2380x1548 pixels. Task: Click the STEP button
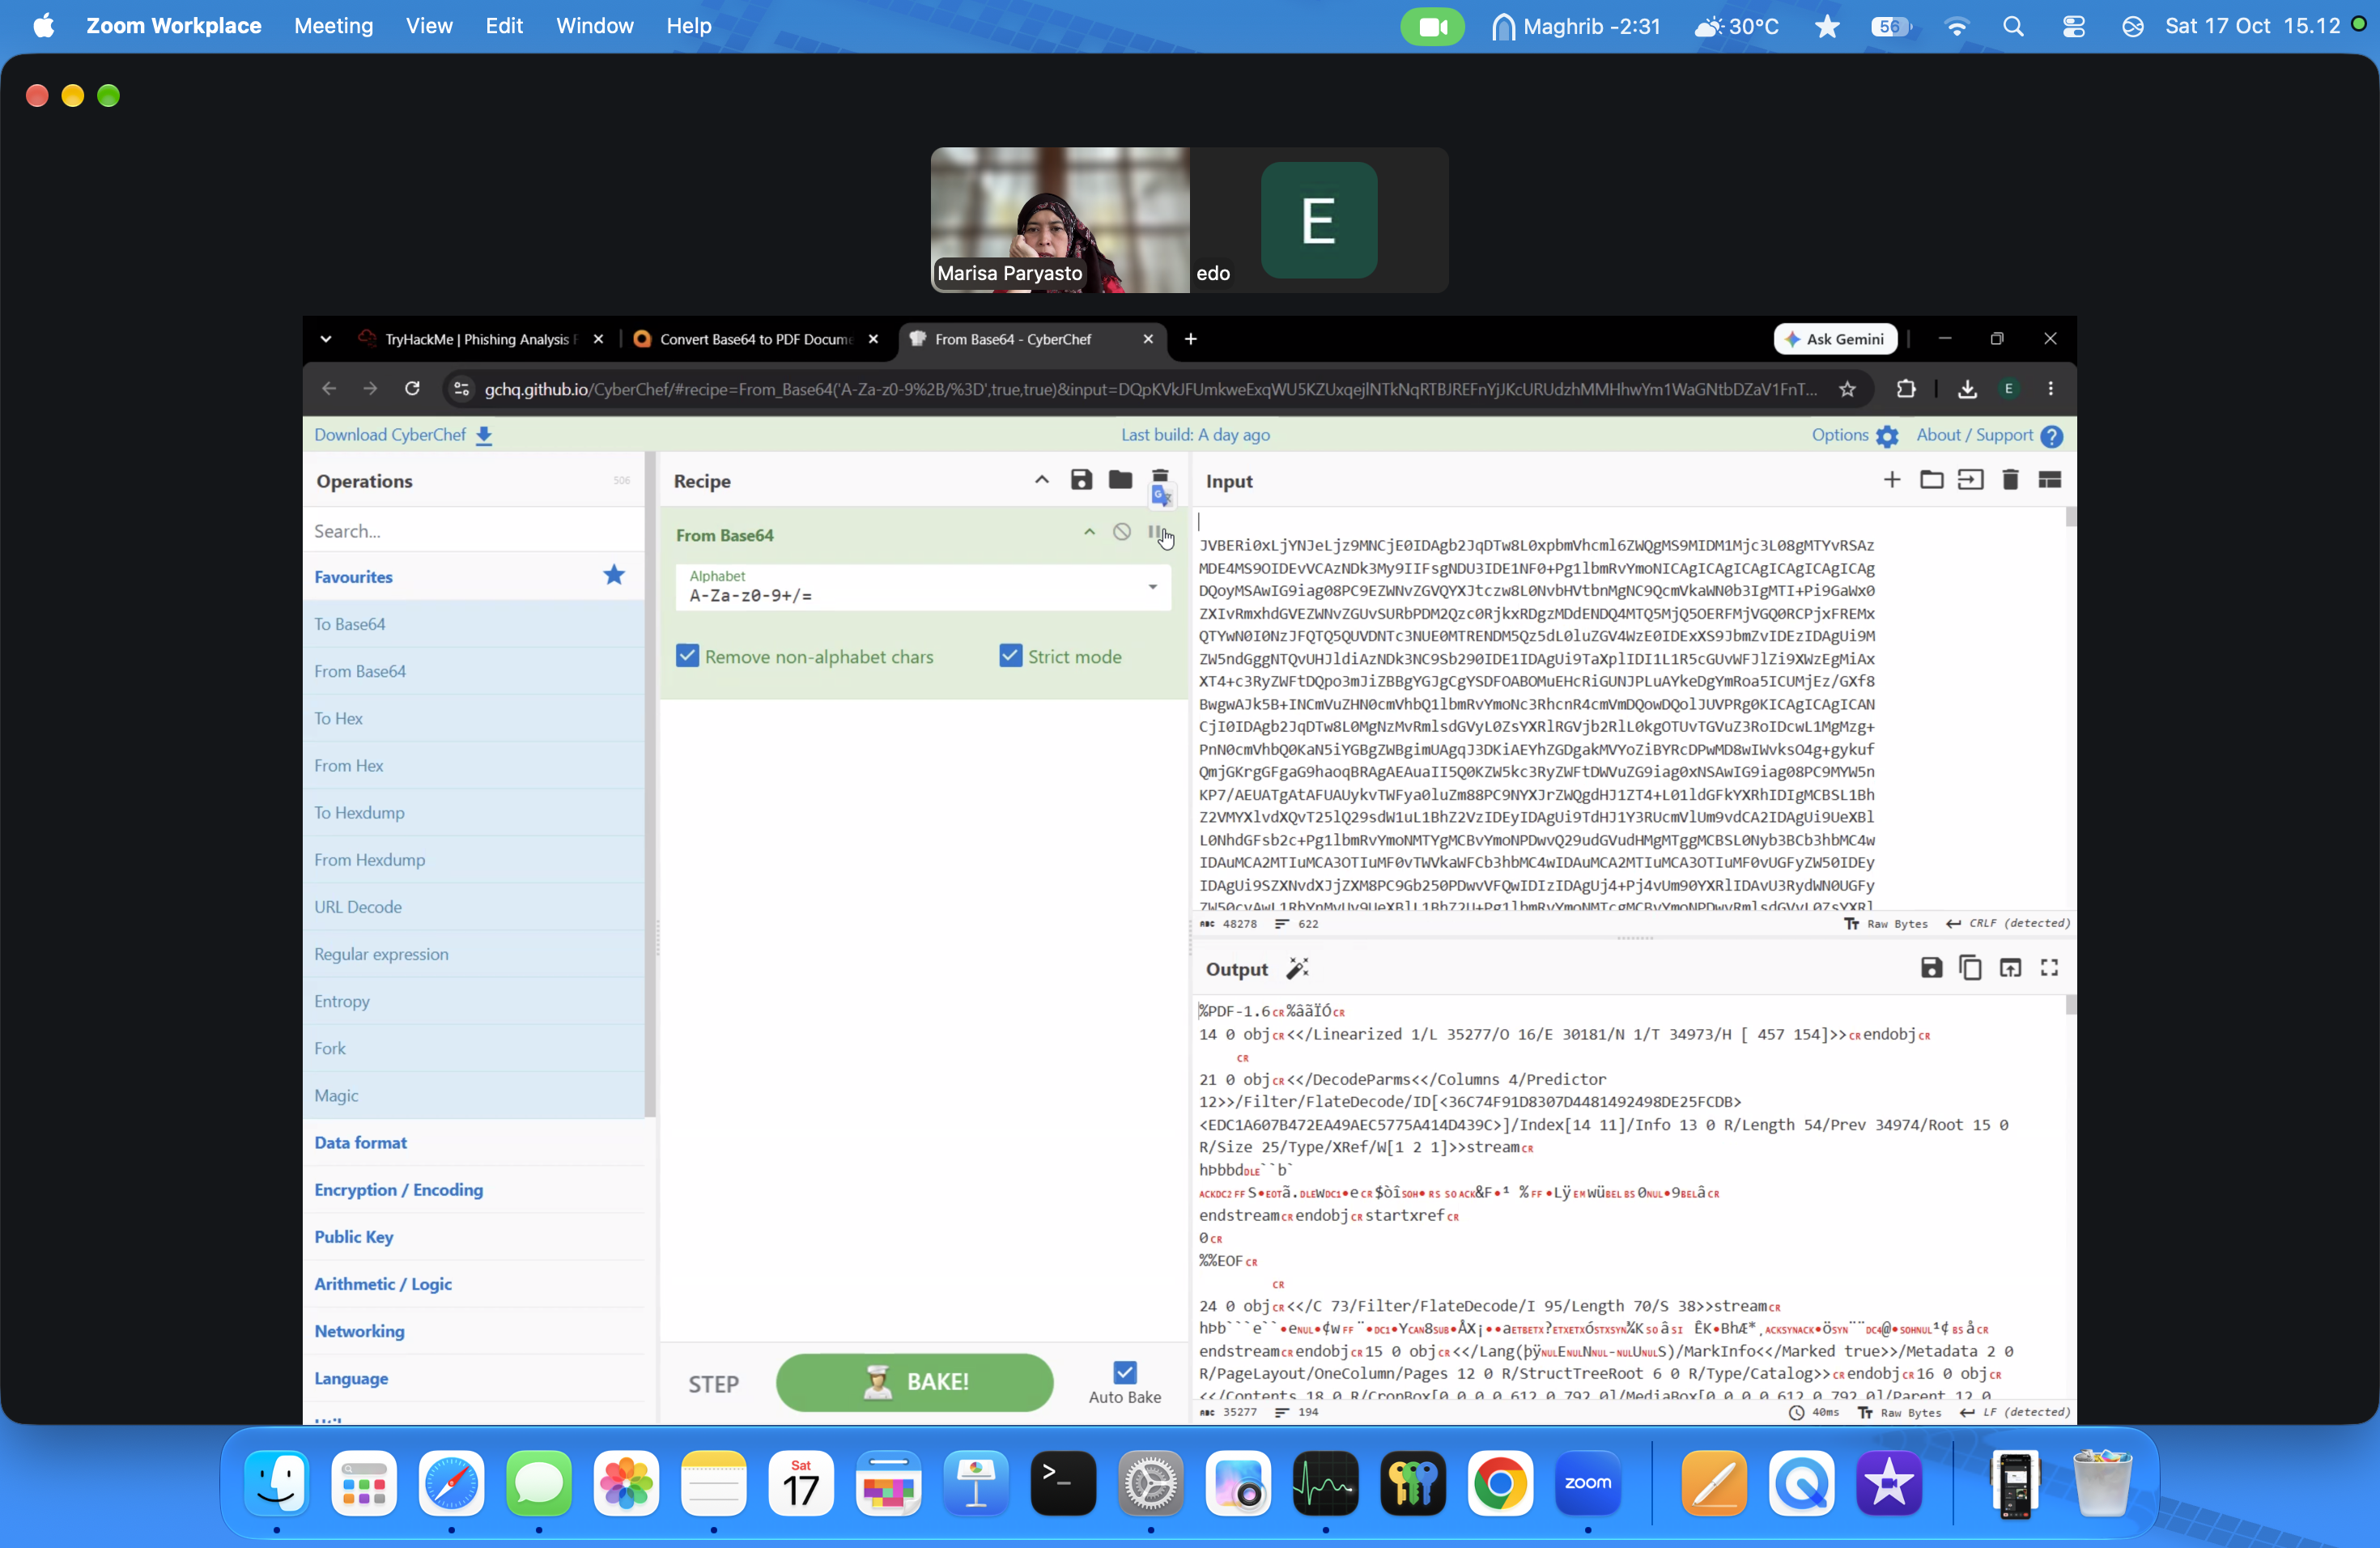pyautogui.click(x=713, y=1383)
